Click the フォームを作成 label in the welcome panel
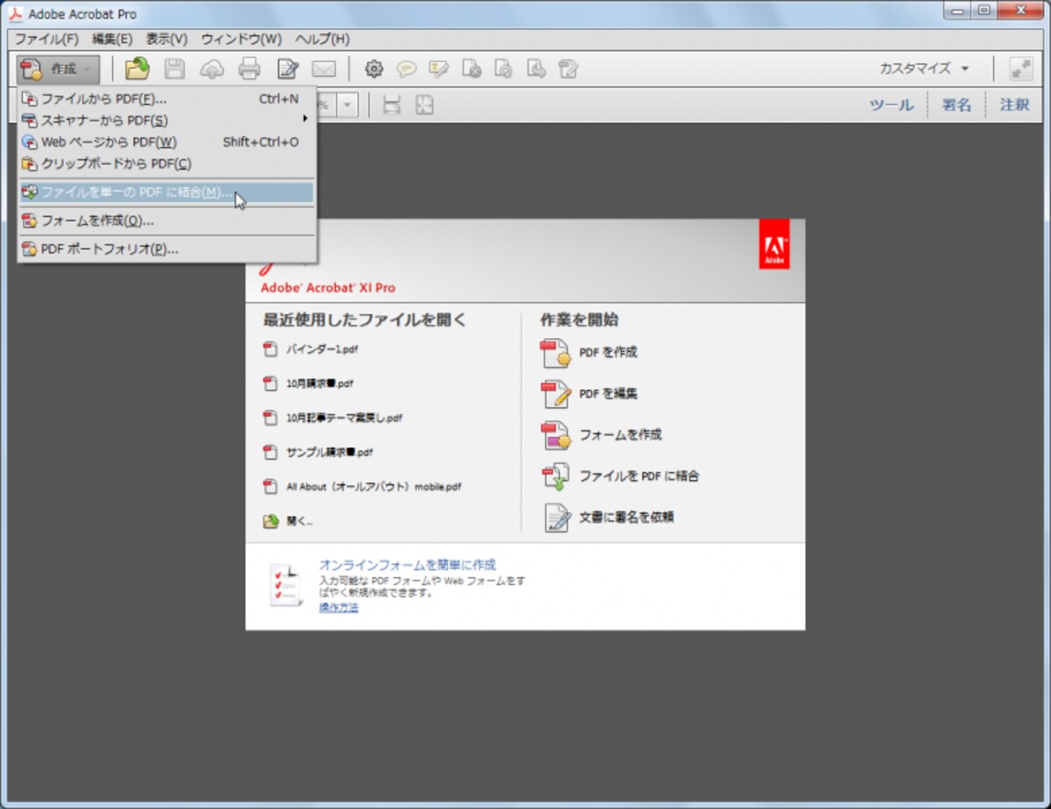The image size is (1051, 809). tap(620, 435)
